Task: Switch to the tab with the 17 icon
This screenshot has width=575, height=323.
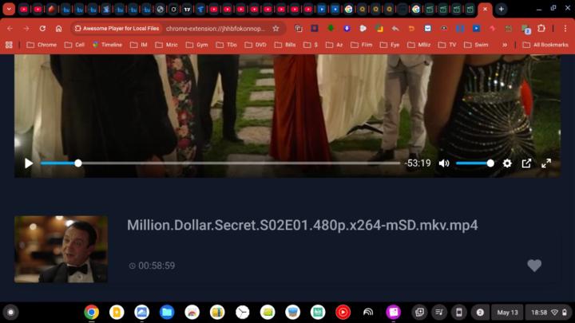Action: point(187,9)
